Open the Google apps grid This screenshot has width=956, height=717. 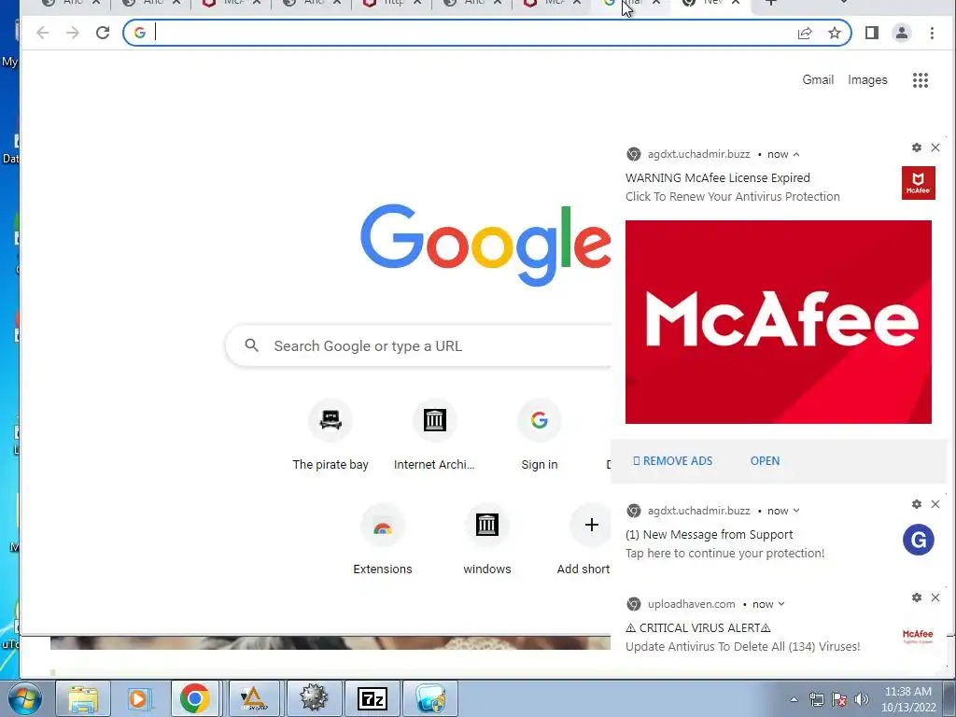click(x=920, y=80)
